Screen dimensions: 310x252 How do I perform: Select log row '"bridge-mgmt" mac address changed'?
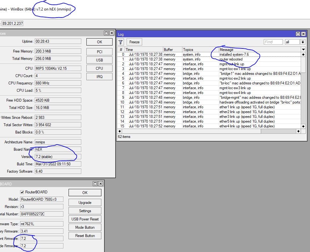click(x=209, y=97)
